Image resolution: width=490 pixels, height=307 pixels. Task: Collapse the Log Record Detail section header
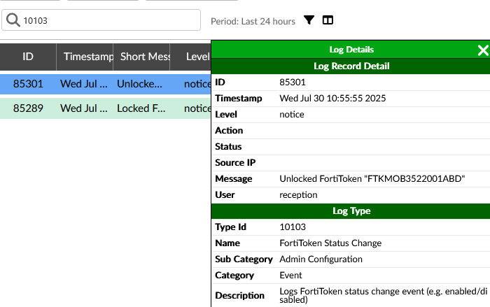(351, 66)
